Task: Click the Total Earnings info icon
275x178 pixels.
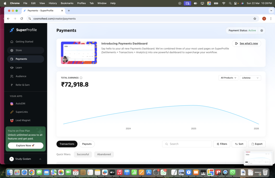Action: pyautogui.click(x=81, y=78)
